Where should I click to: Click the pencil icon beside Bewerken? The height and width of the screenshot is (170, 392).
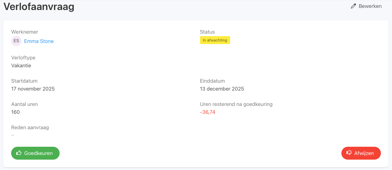tap(354, 6)
